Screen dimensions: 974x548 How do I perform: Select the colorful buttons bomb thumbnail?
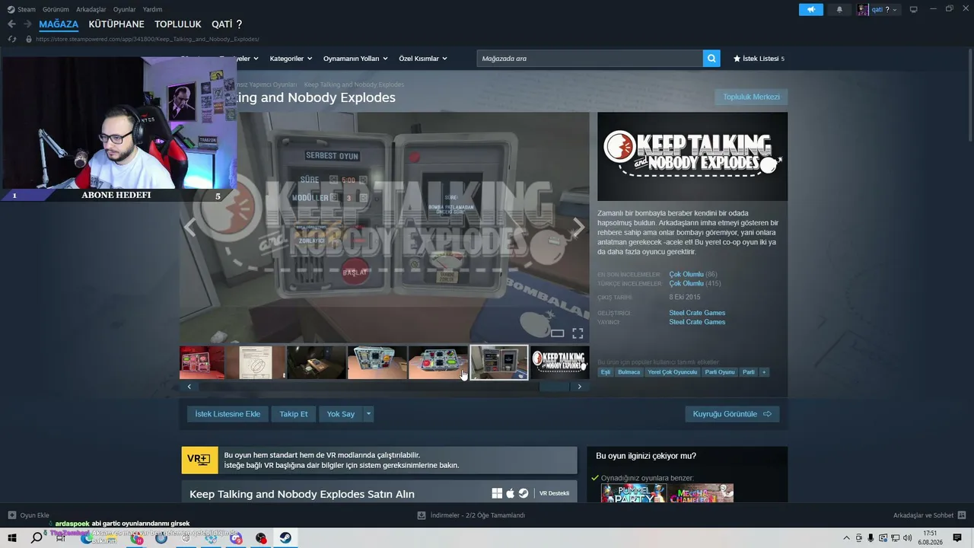[438, 363]
